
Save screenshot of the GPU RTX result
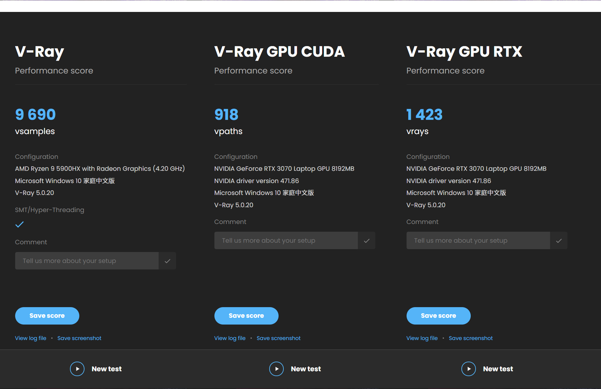[x=471, y=338]
